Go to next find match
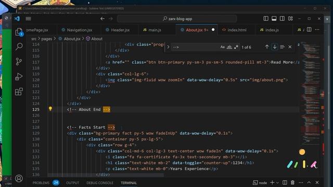The width and height of the screenshot is (333, 187). (275, 47)
